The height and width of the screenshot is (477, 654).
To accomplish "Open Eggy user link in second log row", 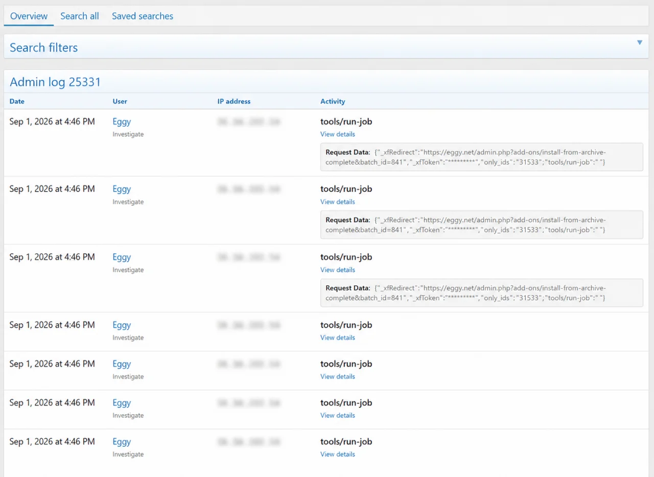I will 122,189.
